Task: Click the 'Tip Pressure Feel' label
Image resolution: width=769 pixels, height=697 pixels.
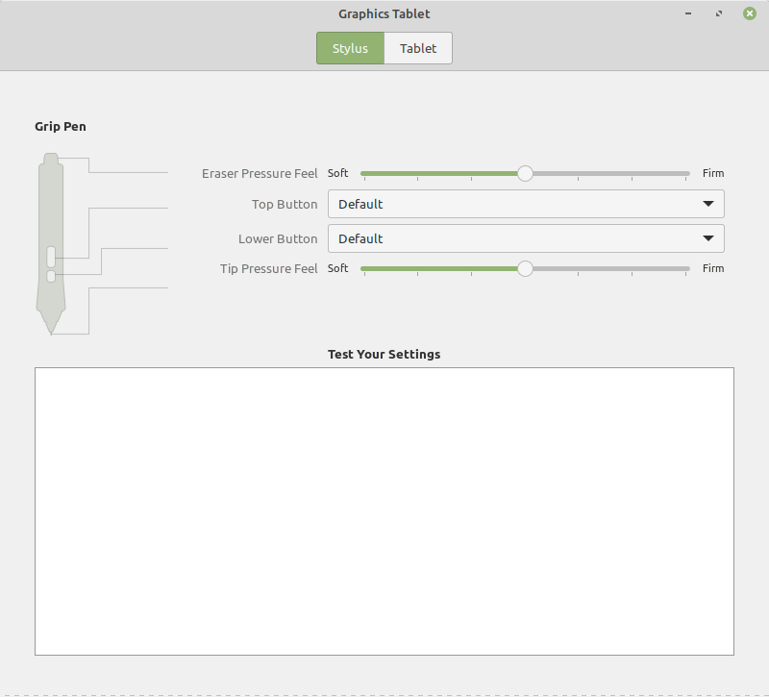Action: [269, 269]
